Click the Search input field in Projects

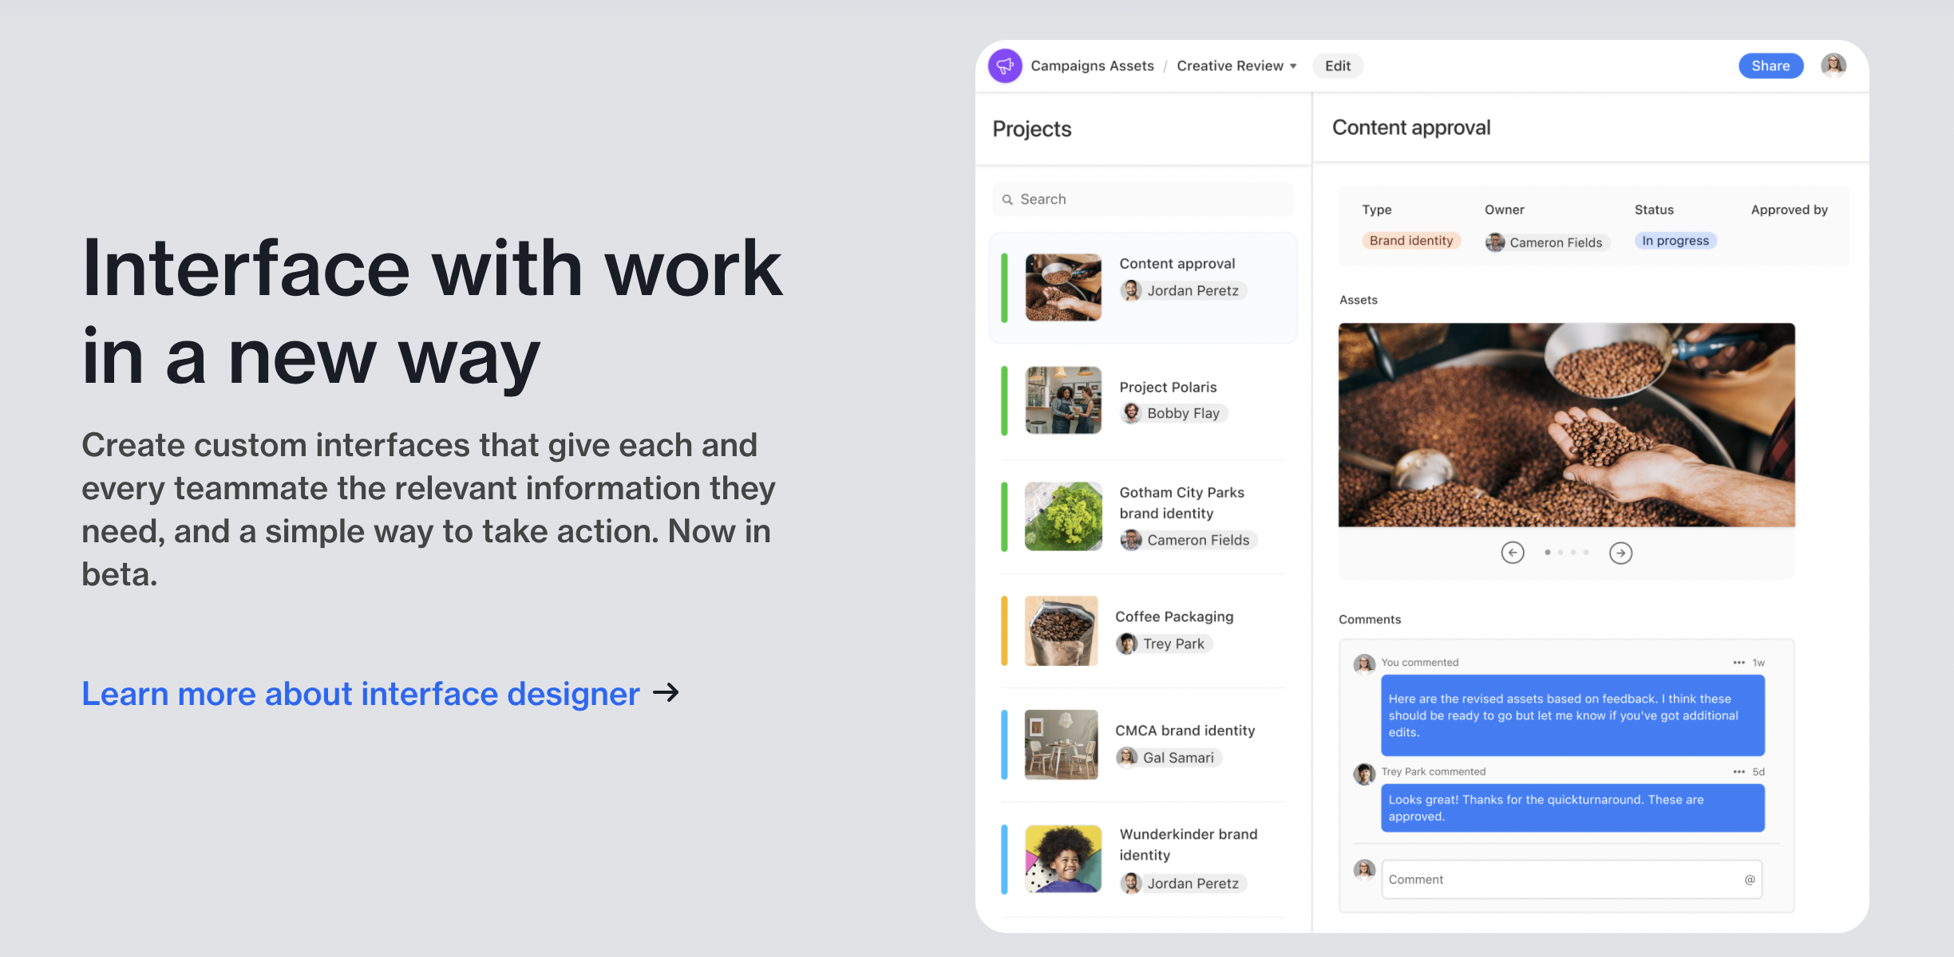[1143, 198]
